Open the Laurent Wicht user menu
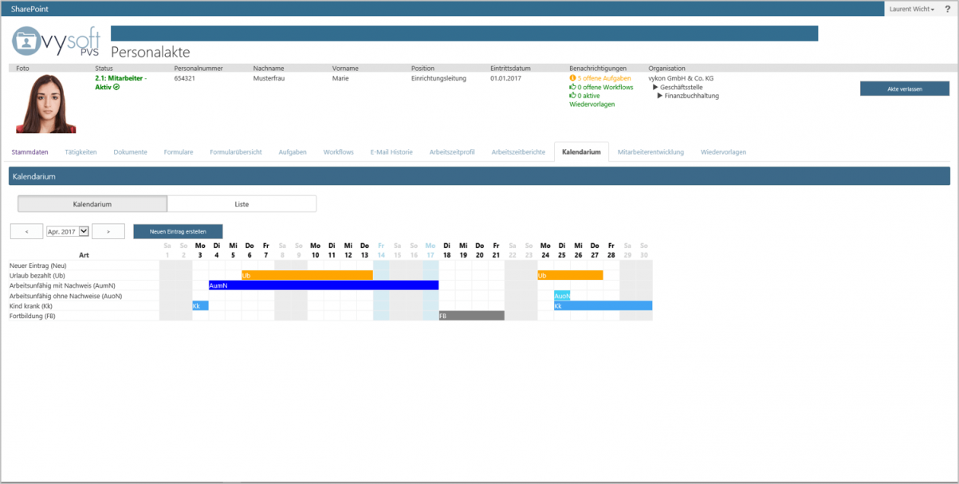The height and width of the screenshot is (484, 959). point(911,9)
